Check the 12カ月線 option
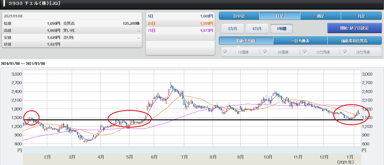 coord(305,52)
